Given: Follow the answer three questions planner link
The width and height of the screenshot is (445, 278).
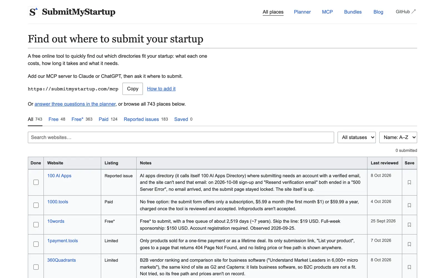Looking at the screenshot, I should pyautogui.click(x=75, y=104).
